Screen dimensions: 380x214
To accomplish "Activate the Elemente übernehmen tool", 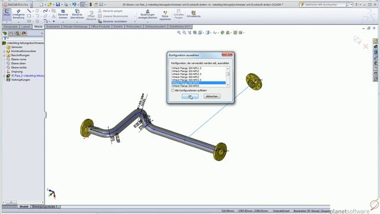I will click(77, 14).
